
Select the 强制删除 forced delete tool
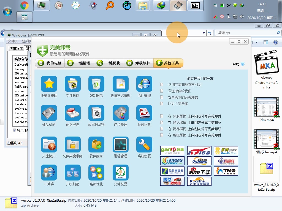(96, 84)
